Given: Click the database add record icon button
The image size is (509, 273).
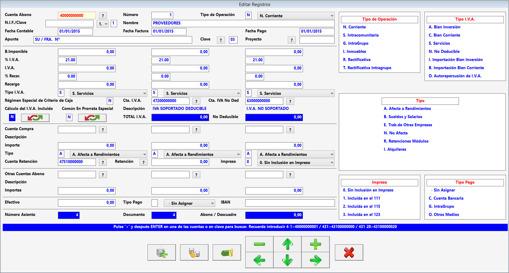Looking at the screenshot, I should coord(162,252).
